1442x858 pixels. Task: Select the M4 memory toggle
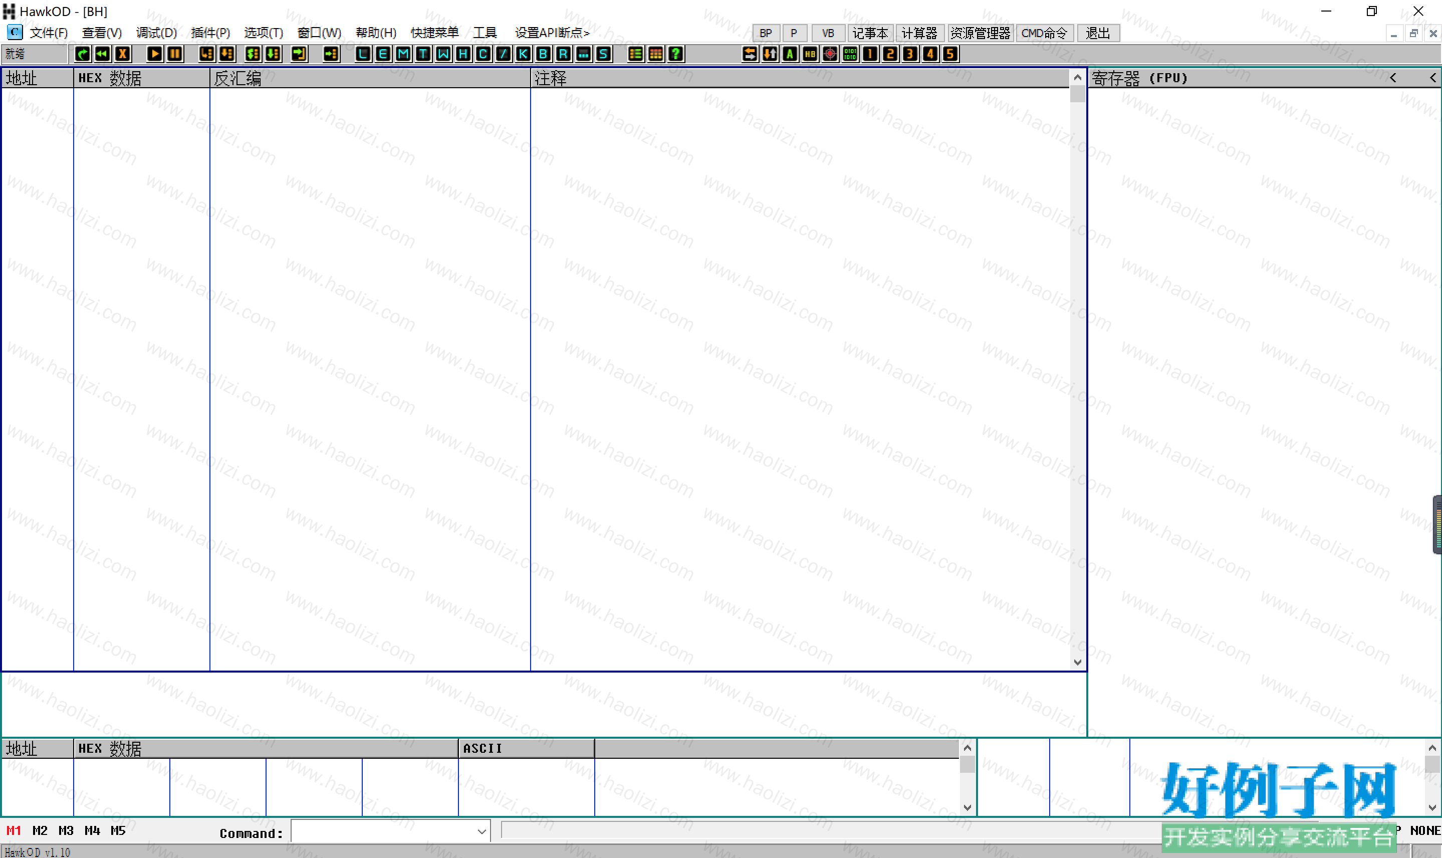coord(93,831)
